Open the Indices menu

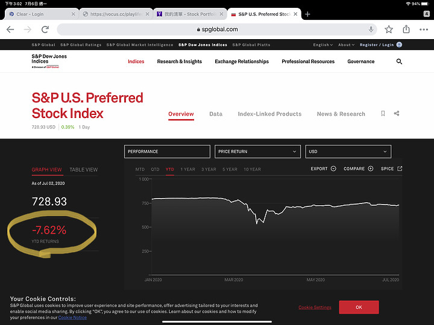click(x=136, y=61)
